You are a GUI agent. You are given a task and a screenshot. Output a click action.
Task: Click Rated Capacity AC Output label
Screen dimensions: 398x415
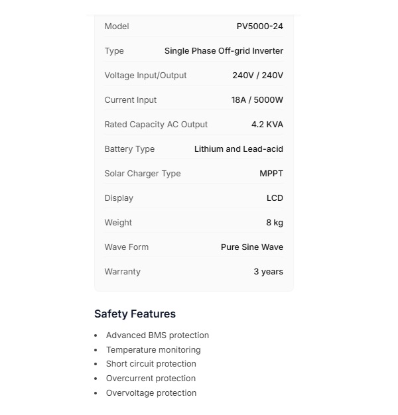pyautogui.click(x=156, y=125)
